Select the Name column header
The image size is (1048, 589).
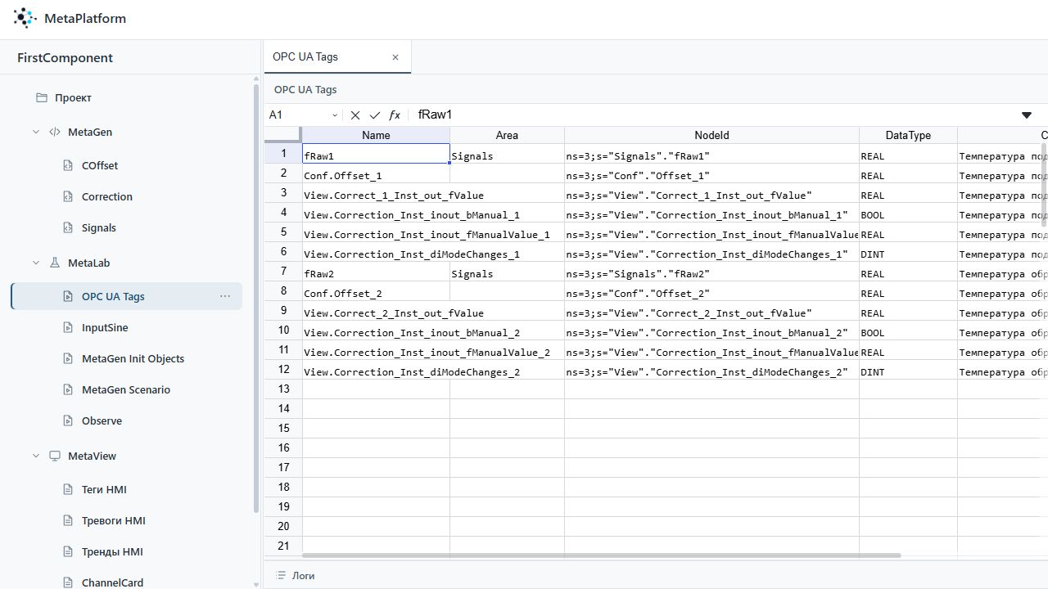[376, 135]
